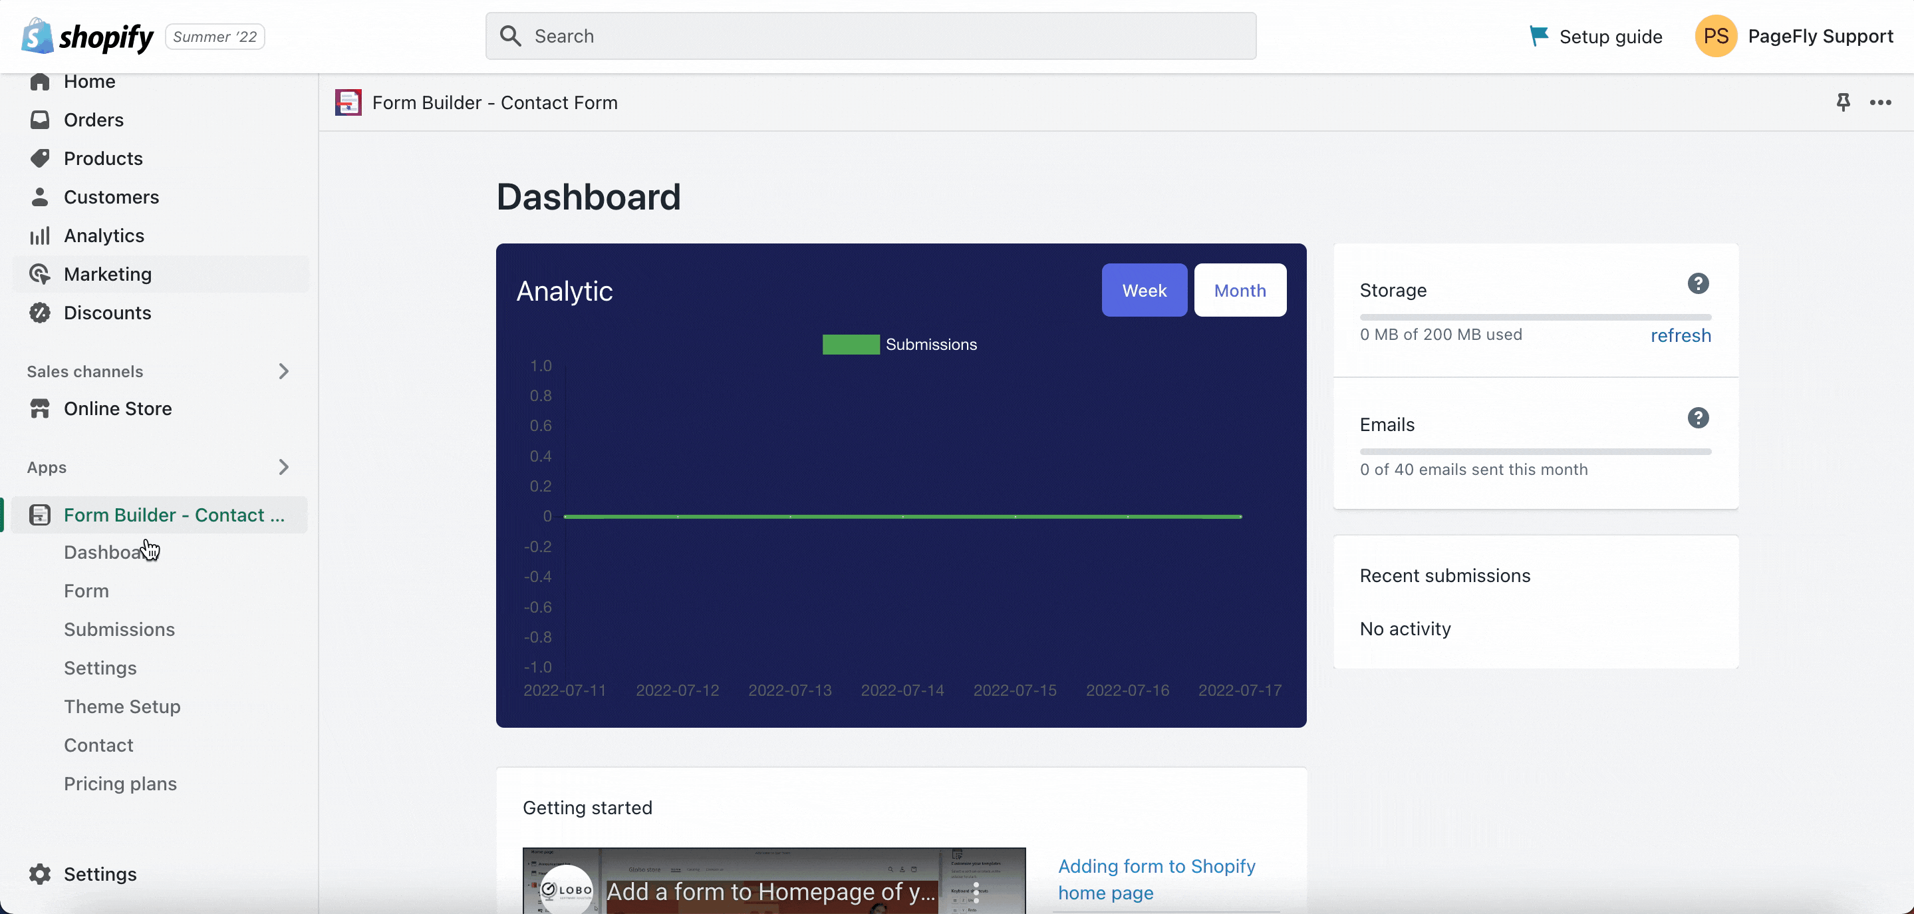The width and height of the screenshot is (1914, 914).
Task: Click the Emails help question icon
Action: coord(1698,418)
